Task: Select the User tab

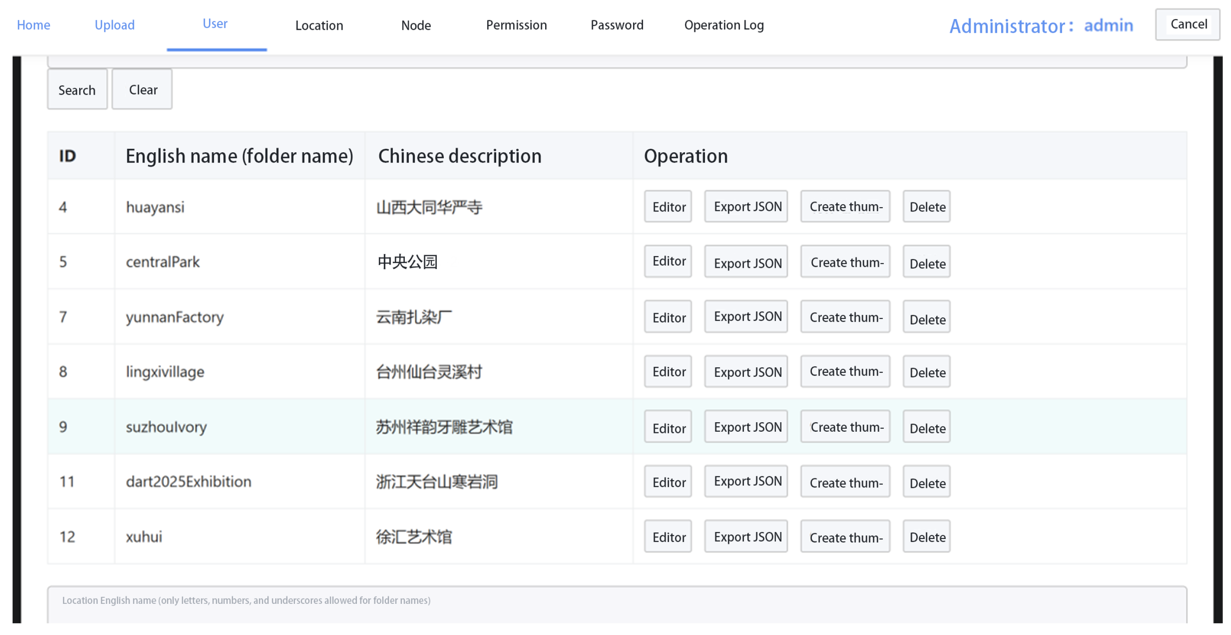Action: click(215, 24)
